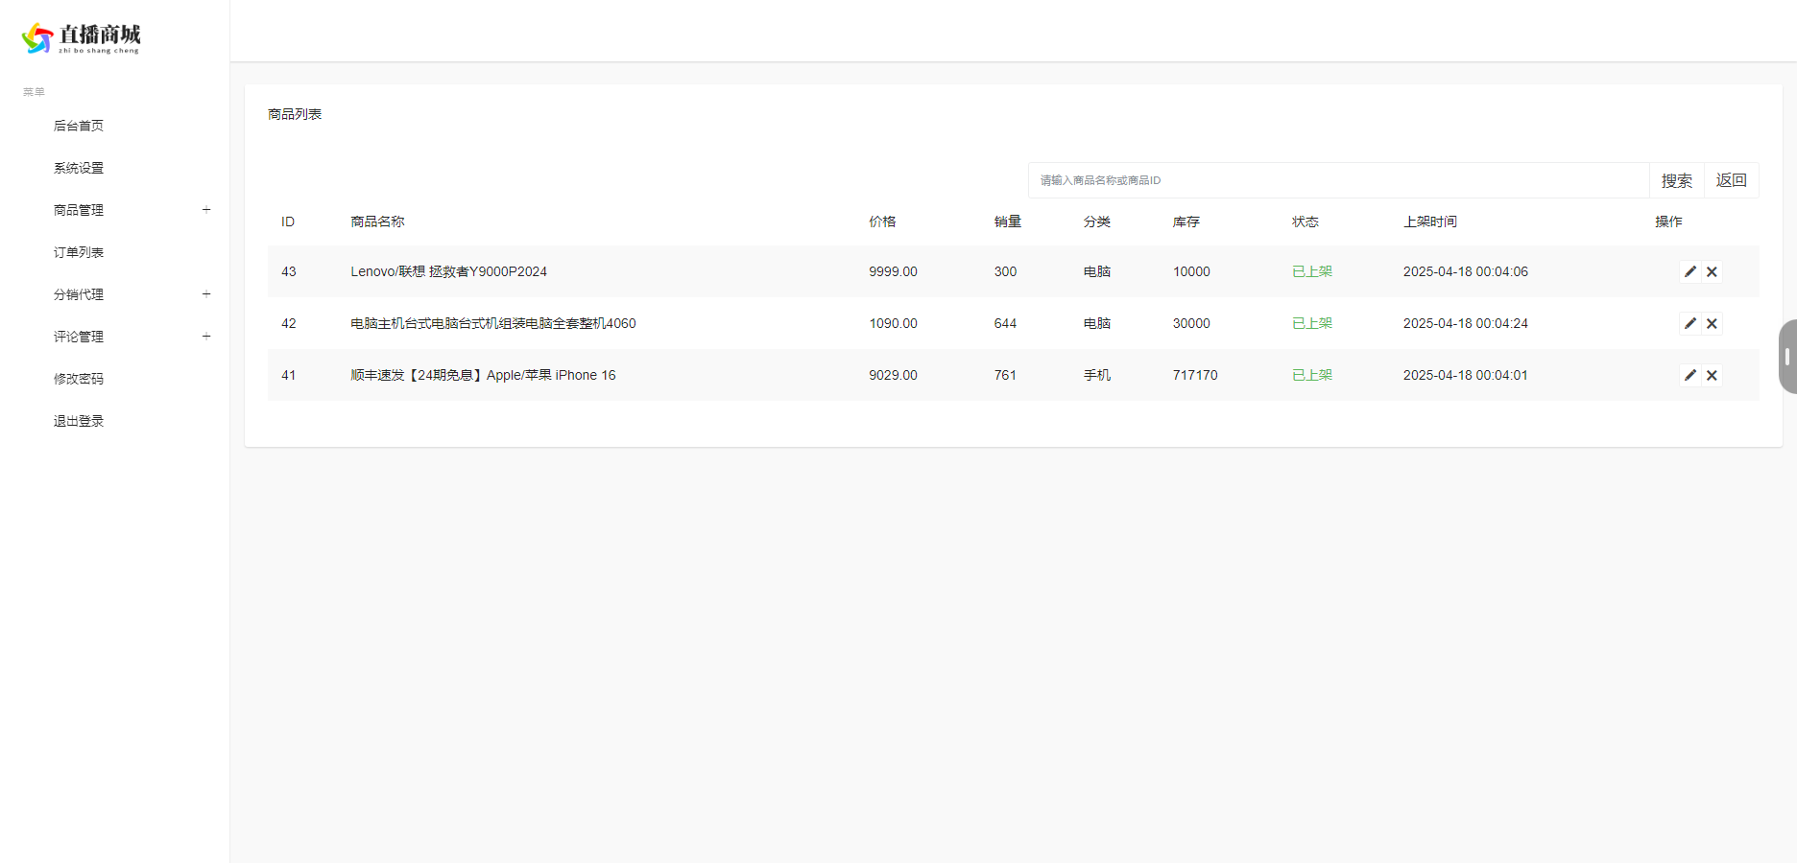Image resolution: width=1797 pixels, height=863 pixels.
Task: Click the 商品列表 page title
Action: point(295,114)
